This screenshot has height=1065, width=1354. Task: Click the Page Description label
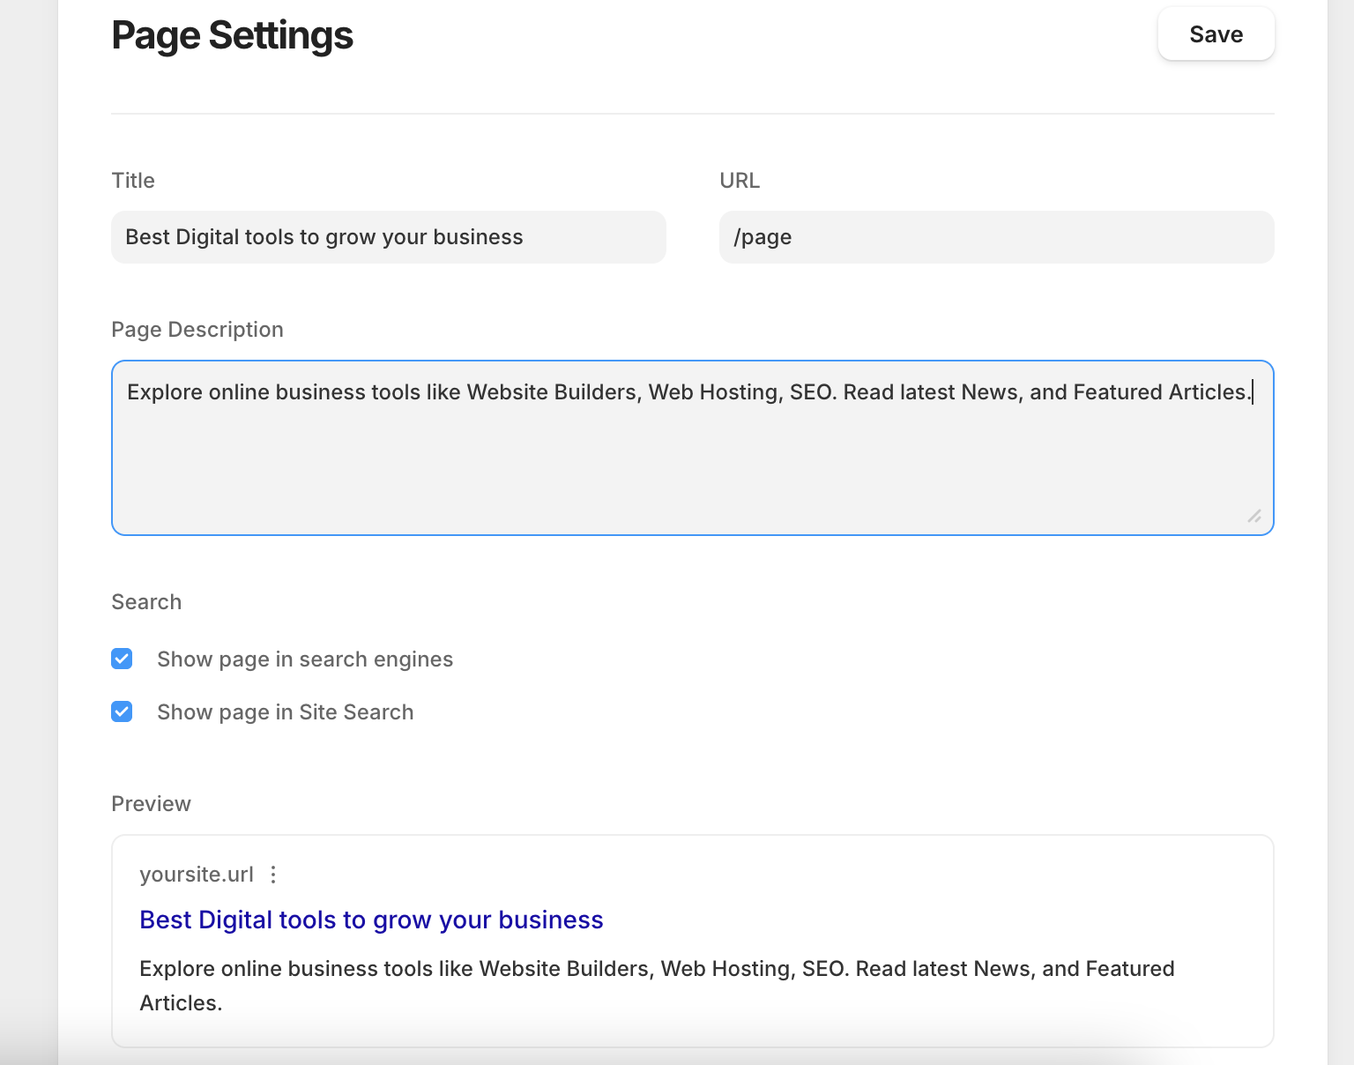197,330
